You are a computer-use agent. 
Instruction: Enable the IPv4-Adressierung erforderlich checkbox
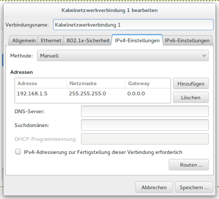coord(18,152)
